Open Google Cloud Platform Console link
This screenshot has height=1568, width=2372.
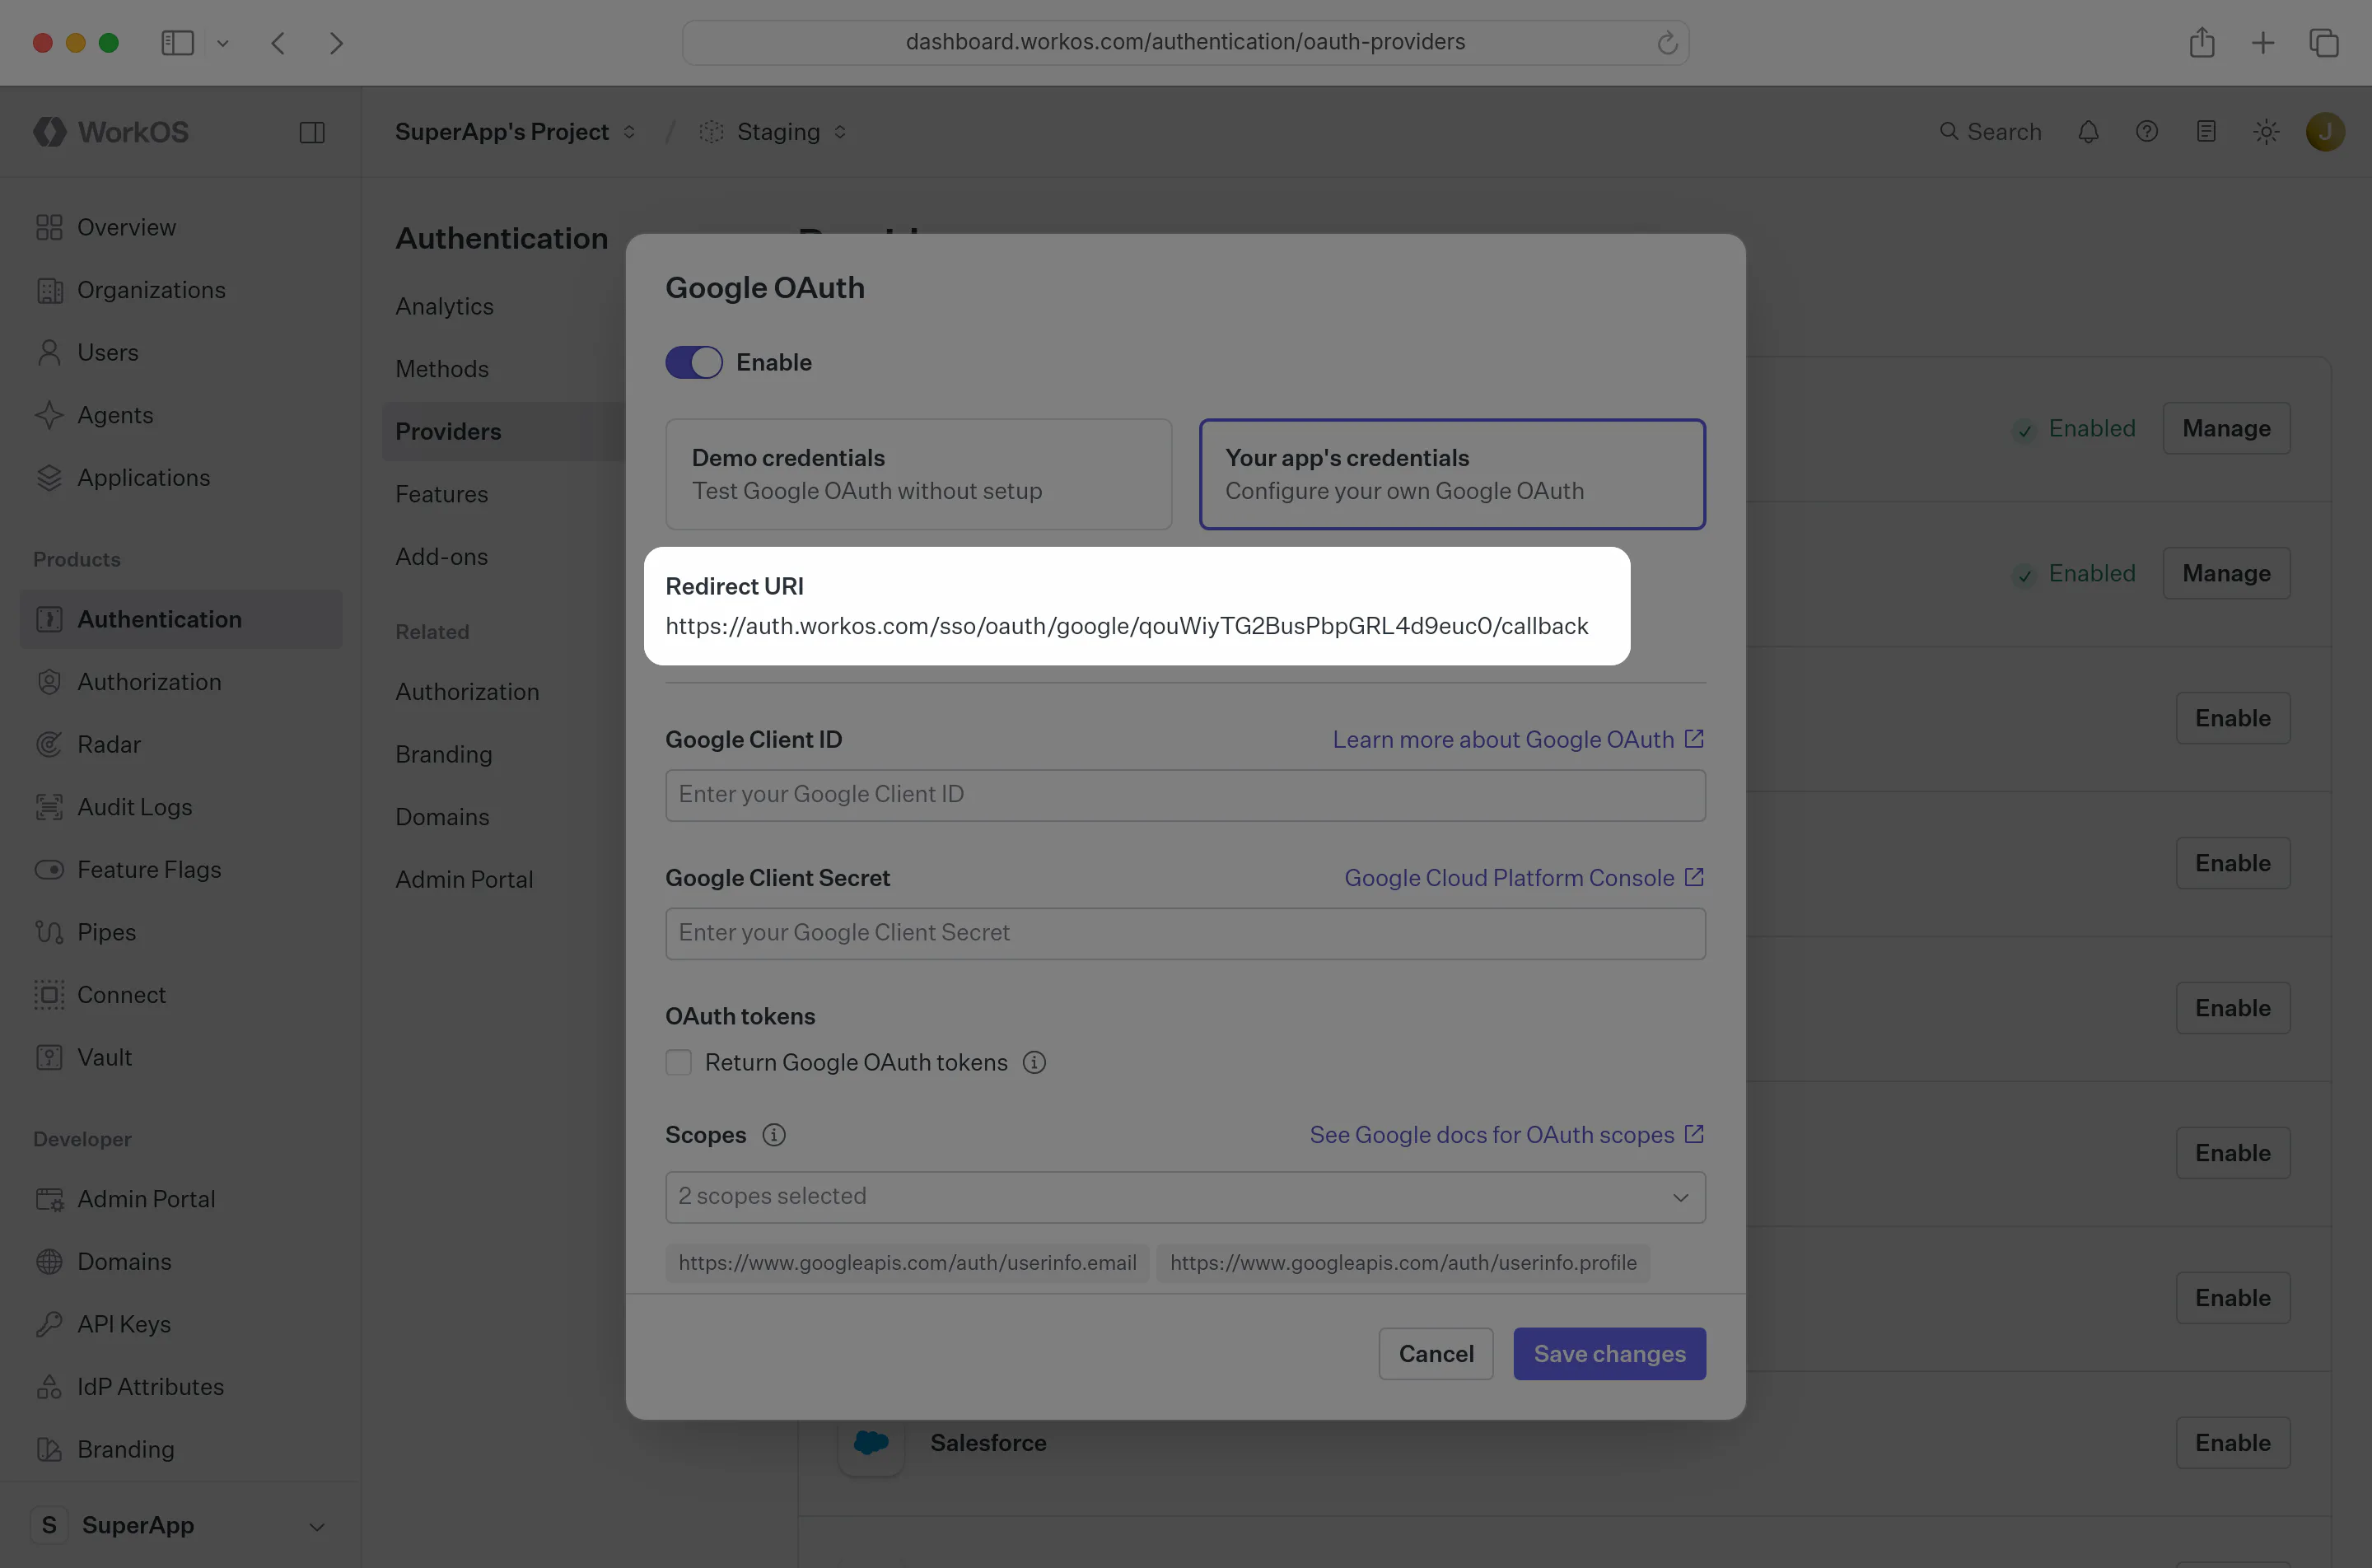[x=1524, y=878]
